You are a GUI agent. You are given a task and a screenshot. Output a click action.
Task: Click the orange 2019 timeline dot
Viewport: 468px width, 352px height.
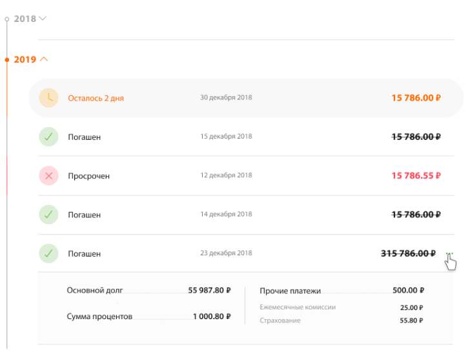click(x=7, y=59)
